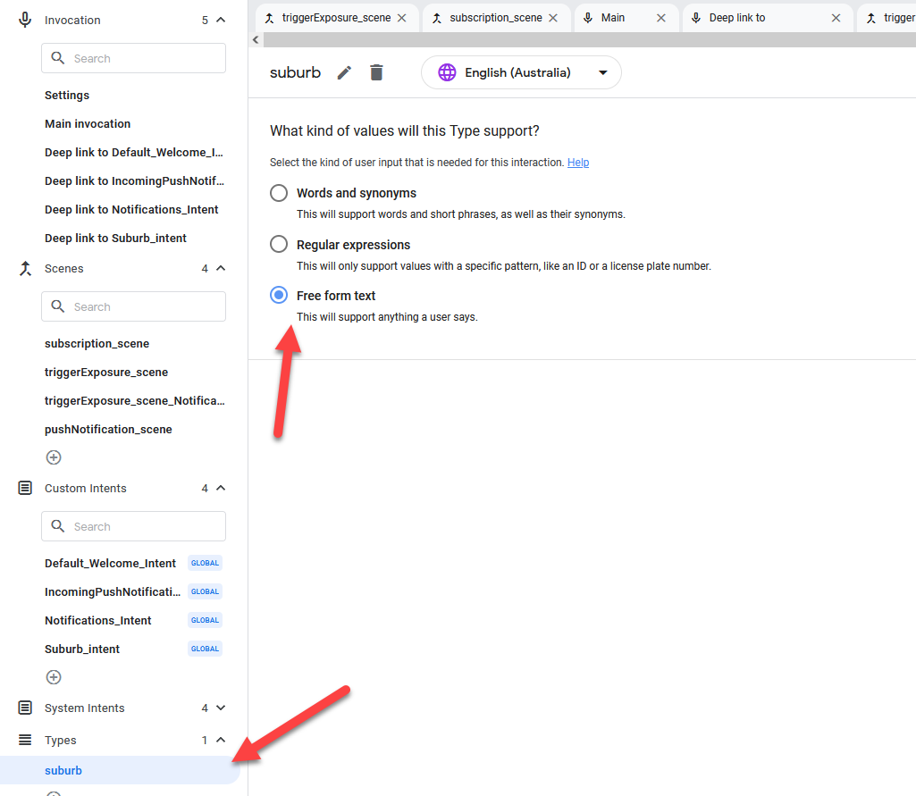Expand the System Intents section
The image size is (916, 796).
click(x=221, y=708)
